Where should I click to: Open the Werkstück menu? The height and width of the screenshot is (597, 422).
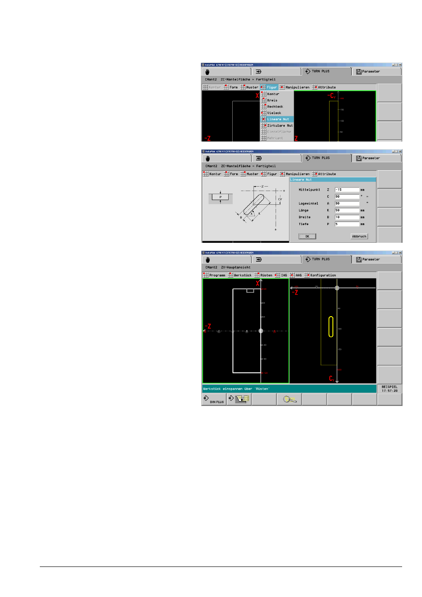click(240, 275)
